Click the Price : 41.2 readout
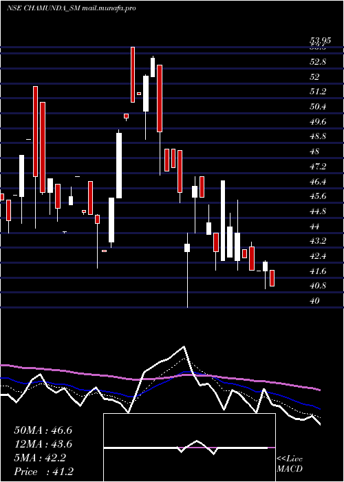 click(43, 472)
